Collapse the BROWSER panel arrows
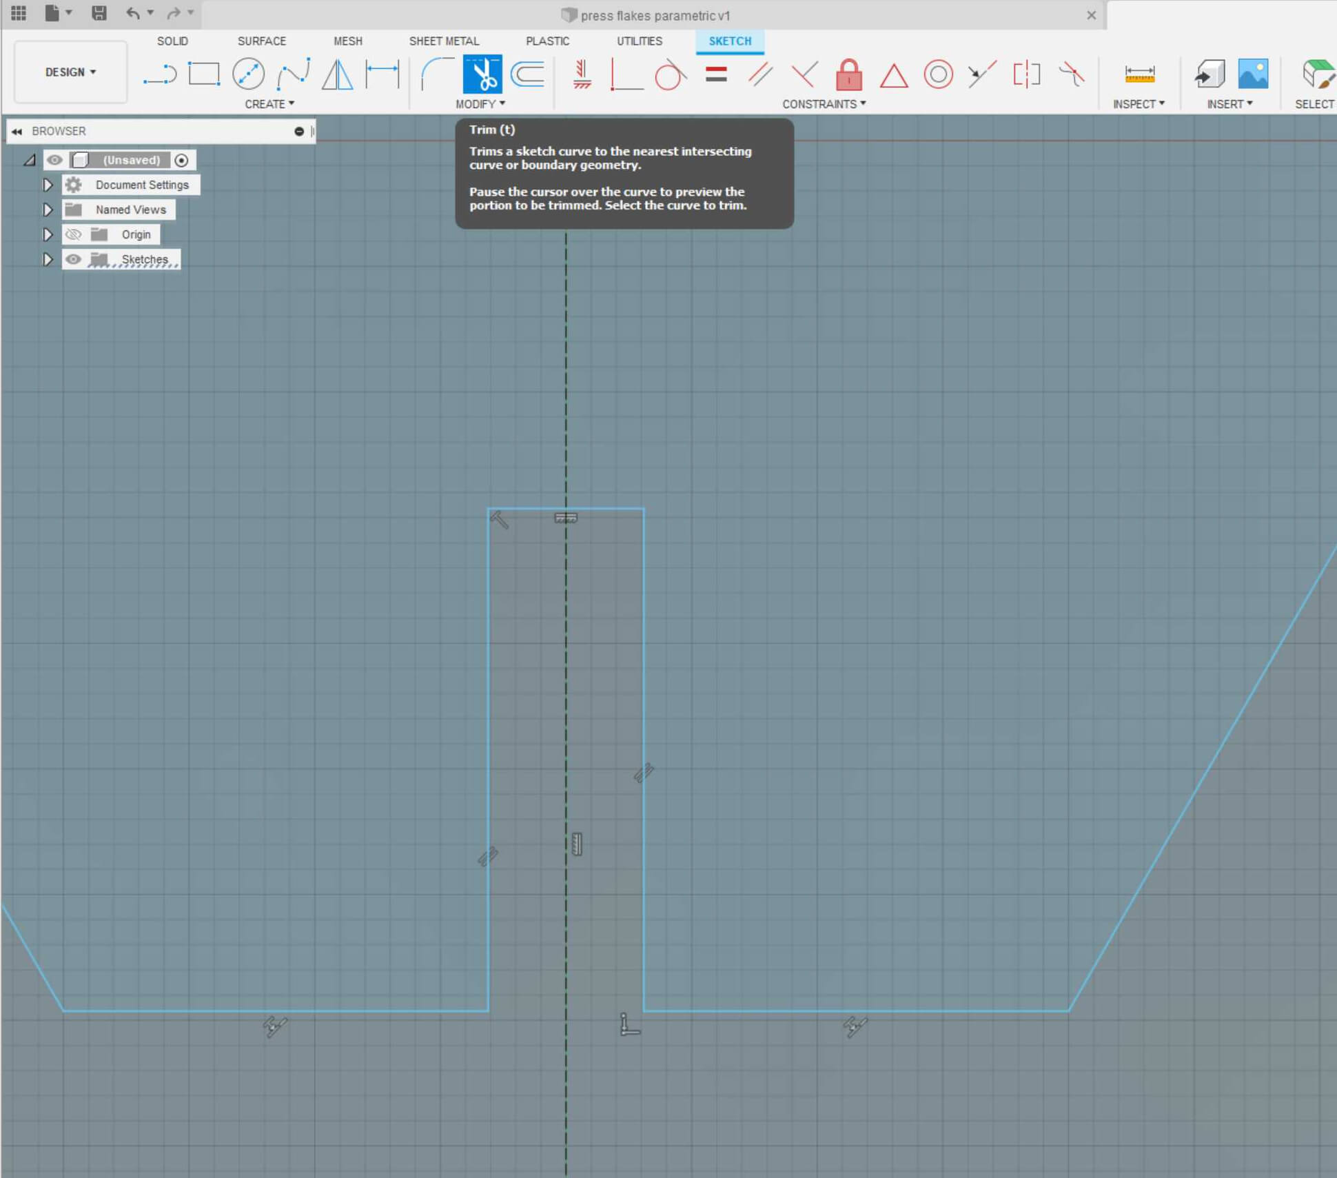This screenshot has height=1178, width=1337. coord(17,131)
